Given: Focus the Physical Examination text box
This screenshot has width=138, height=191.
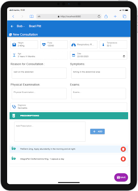Looking at the screenshot, I should click(x=39, y=94).
